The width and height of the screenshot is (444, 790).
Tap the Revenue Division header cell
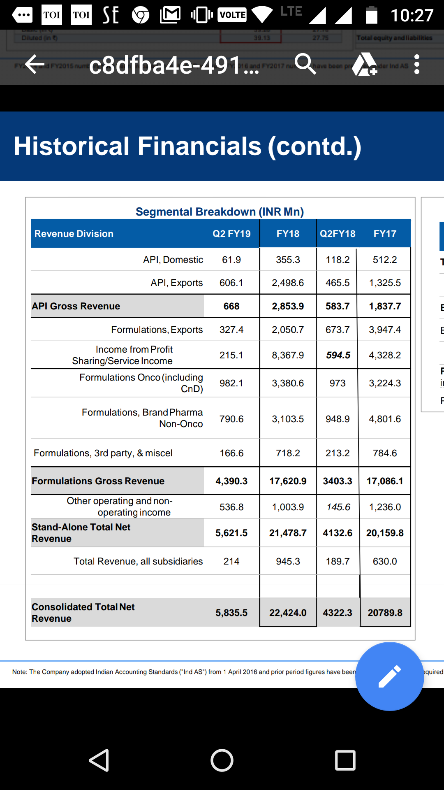74,234
